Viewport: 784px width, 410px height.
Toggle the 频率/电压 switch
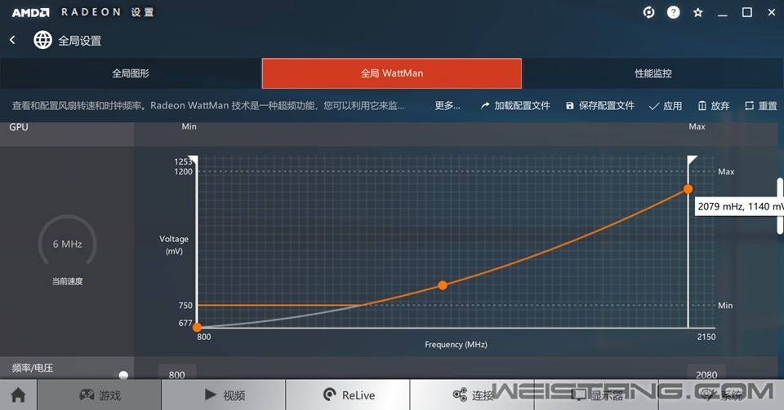click(120, 375)
